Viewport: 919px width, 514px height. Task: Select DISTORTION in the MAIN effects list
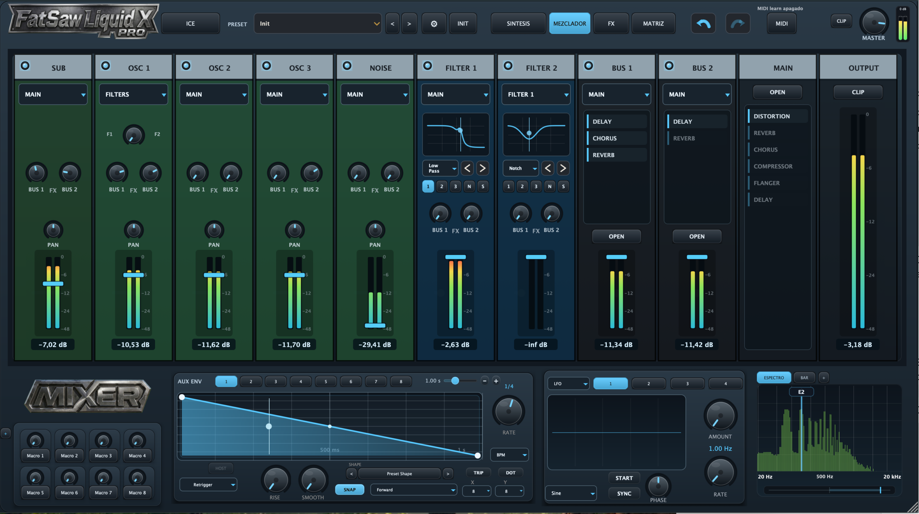[778, 116]
